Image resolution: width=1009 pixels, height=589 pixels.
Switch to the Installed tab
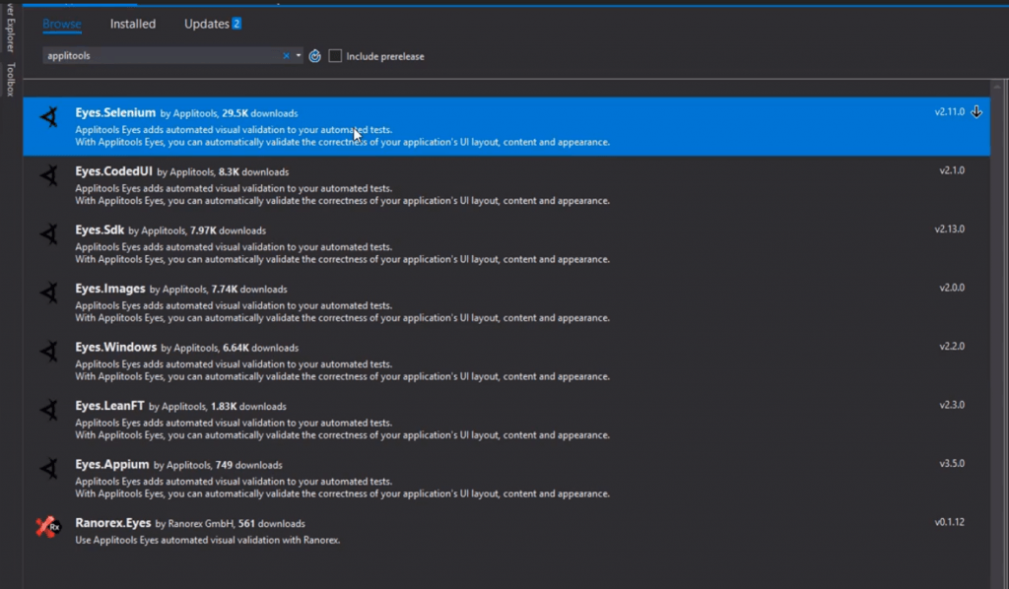[133, 24]
